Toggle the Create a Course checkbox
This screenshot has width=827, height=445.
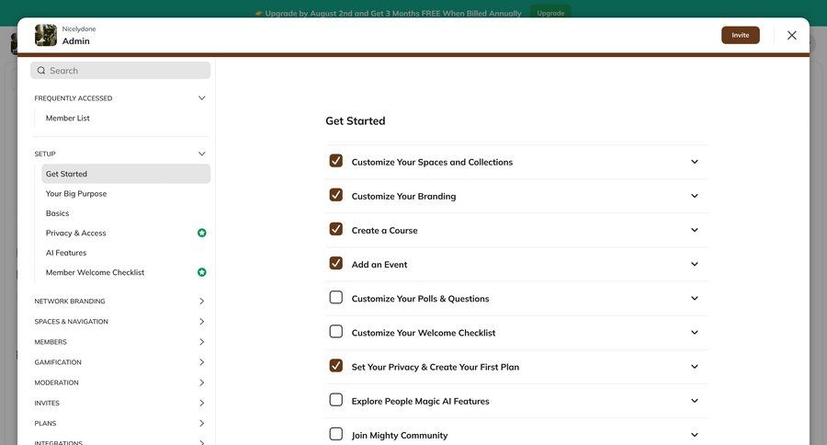336,229
